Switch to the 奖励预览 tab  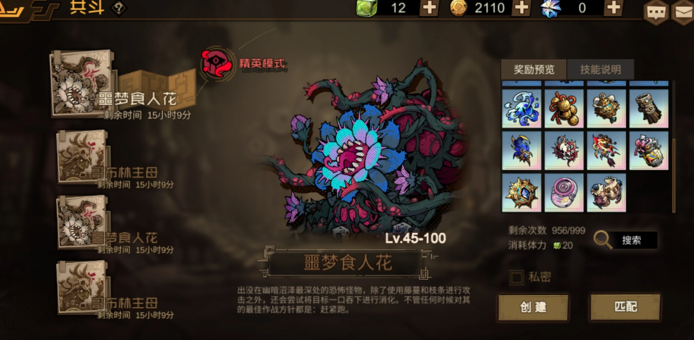tap(534, 69)
